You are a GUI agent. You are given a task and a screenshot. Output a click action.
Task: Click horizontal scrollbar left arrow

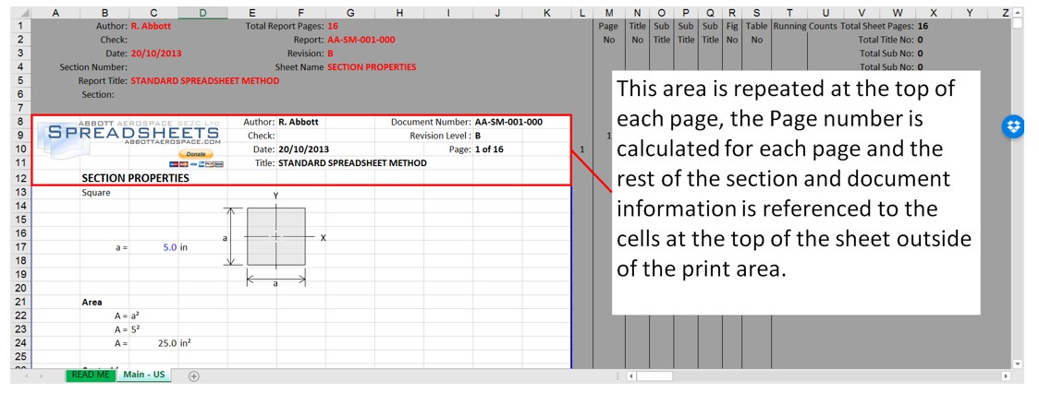630,376
